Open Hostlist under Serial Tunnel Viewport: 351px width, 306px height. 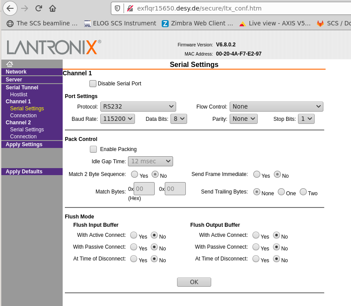tap(18, 95)
